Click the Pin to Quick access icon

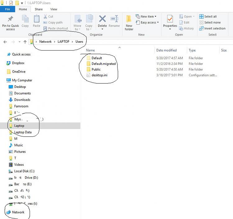point(10,19)
